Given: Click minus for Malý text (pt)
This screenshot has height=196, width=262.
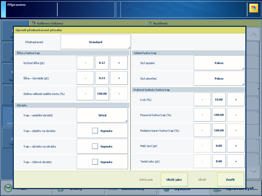Looking at the screenshot, I should click(202, 146).
